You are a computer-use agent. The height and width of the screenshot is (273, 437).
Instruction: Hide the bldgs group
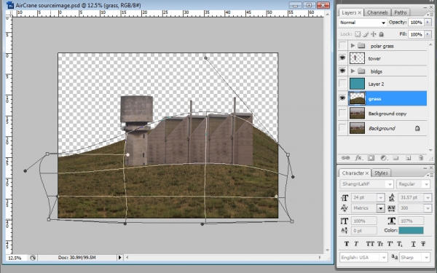tap(342, 71)
